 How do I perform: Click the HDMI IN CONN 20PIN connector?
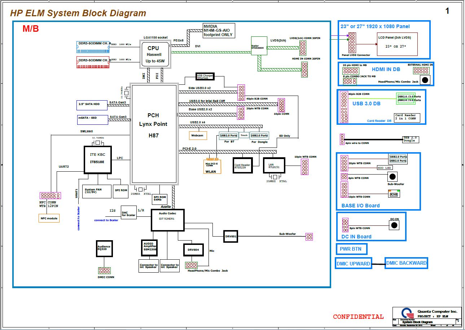(305, 70)
